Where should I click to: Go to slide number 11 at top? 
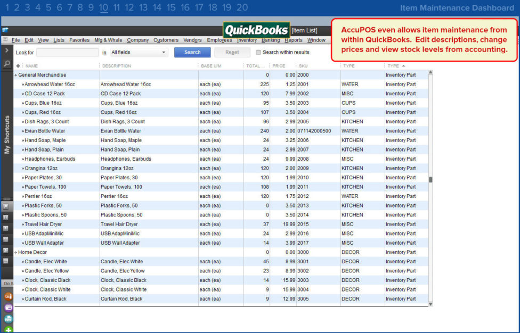point(116,7)
